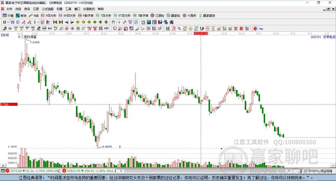Open the 设置 menu

[x=59, y=9]
